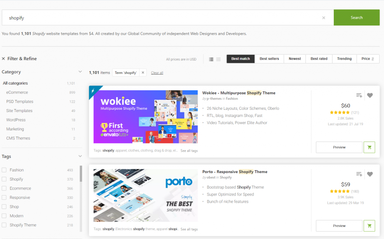The height and width of the screenshot is (239, 384).
Task: Switch to list view layout
Action: pos(211,59)
